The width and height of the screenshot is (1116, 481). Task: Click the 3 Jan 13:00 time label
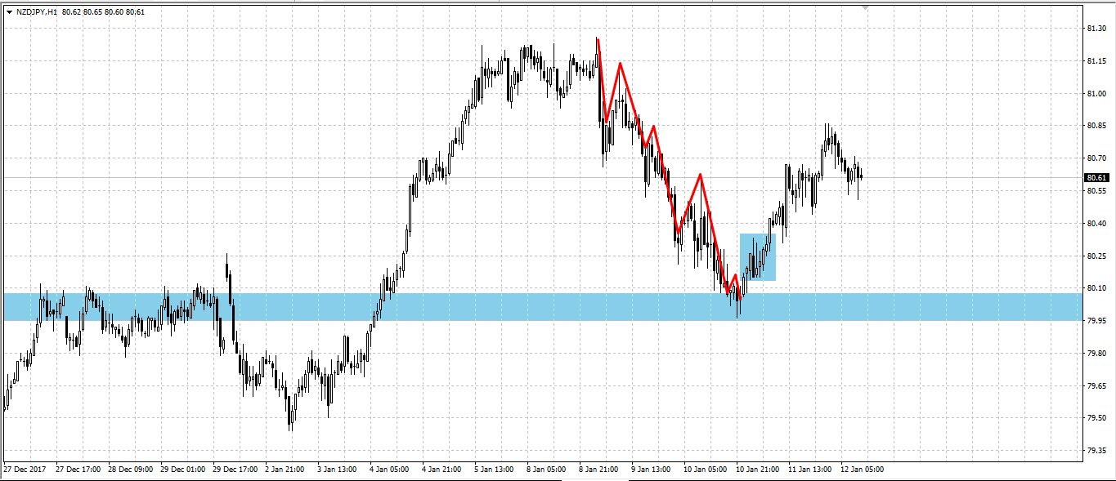[337, 470]
